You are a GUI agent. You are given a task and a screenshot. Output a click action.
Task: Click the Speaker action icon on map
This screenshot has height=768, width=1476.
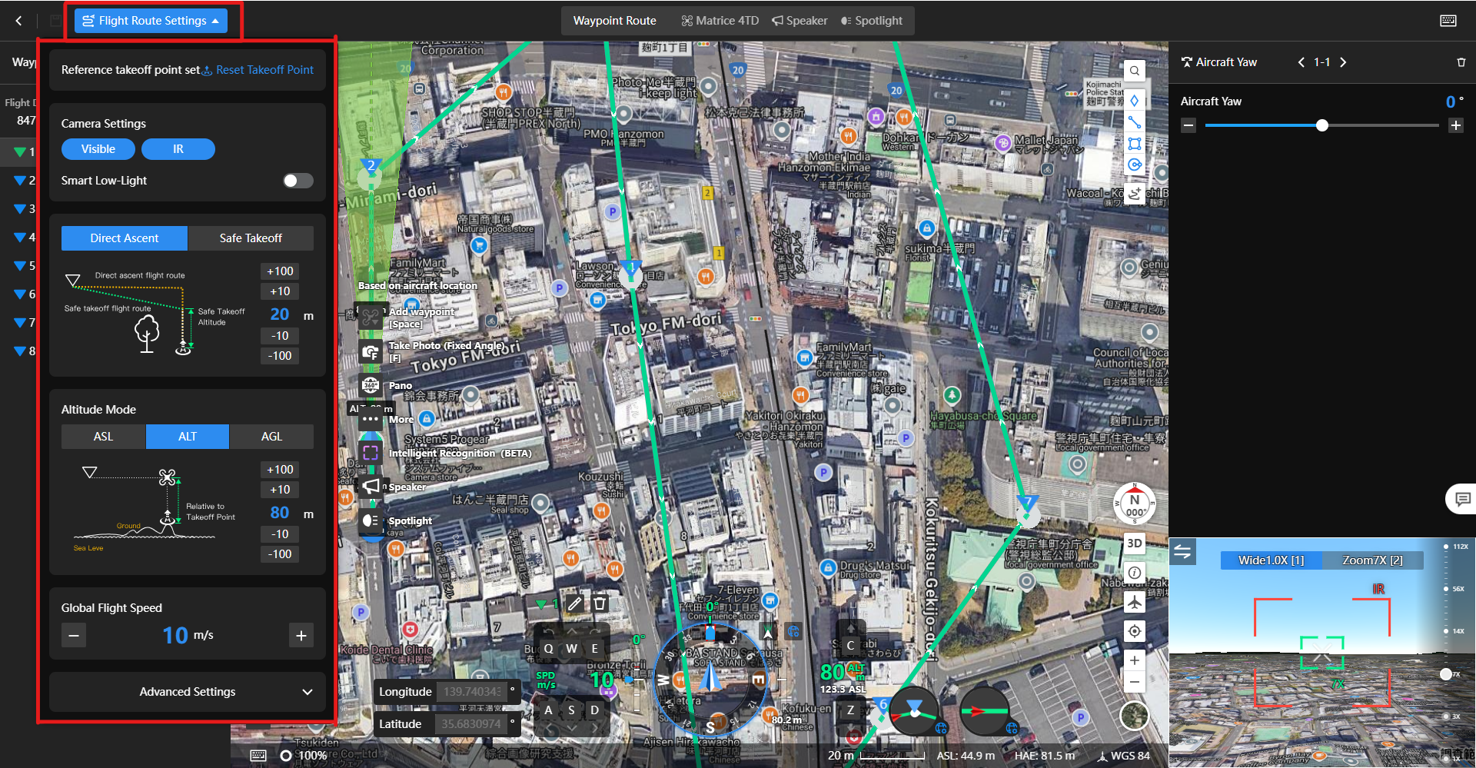371,487
